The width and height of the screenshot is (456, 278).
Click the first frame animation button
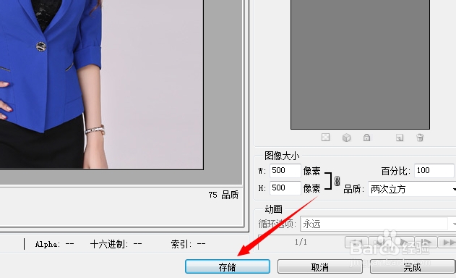click(356, 242)
